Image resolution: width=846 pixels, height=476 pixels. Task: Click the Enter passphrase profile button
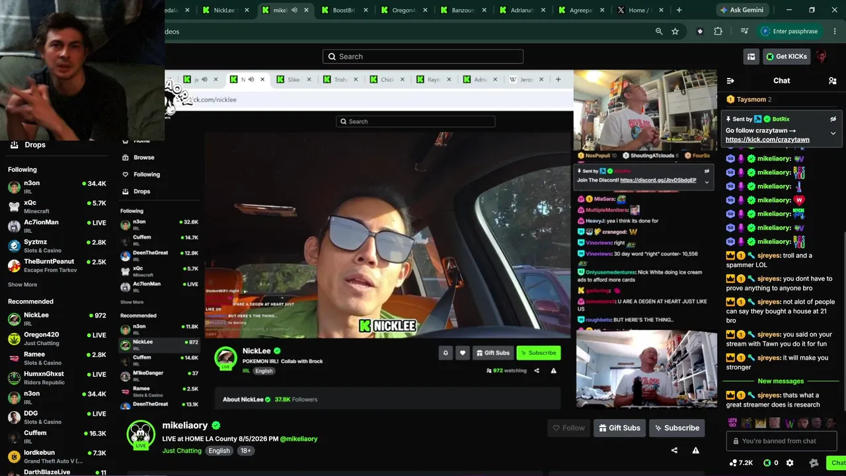click(790, 31)
